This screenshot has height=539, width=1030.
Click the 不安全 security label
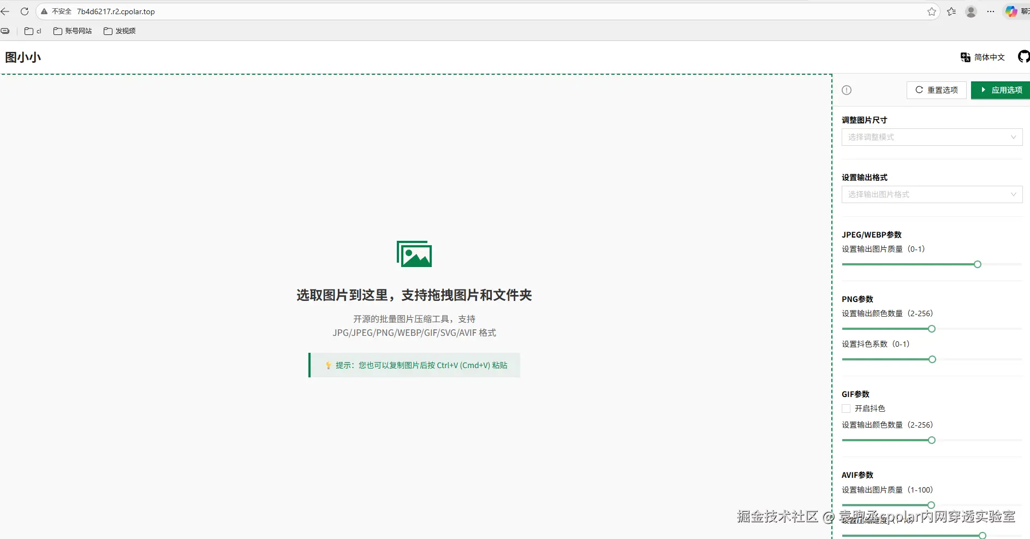[x=62, y=11]
